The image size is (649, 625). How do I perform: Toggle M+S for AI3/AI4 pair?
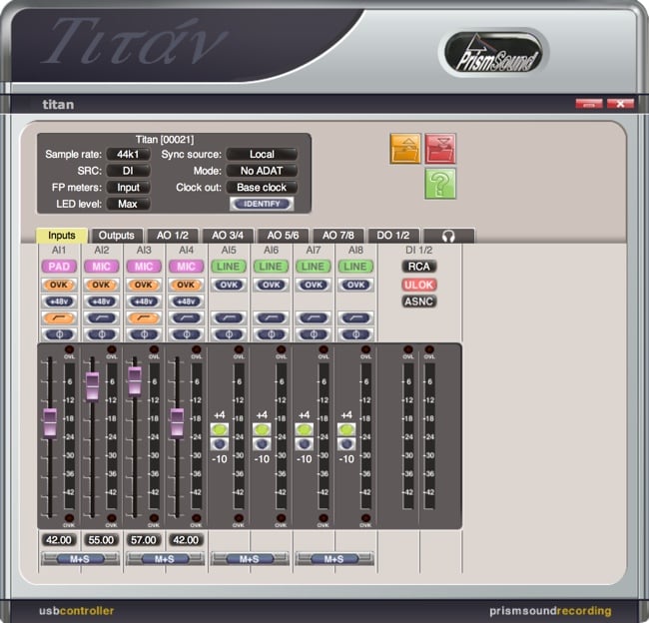[165, 559]
